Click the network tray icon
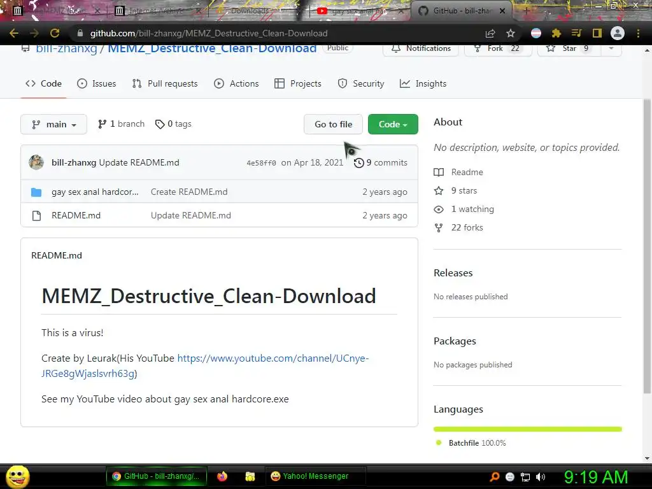652x489 pixels. [x=525, y=477]
